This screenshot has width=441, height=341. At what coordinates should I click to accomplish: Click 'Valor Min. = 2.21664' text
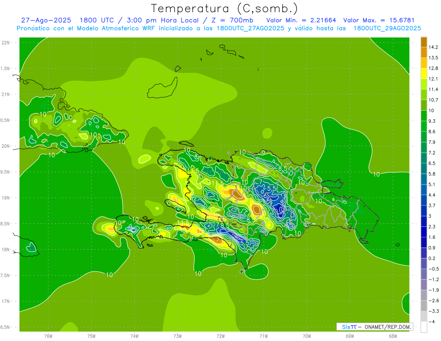(301, 20)
